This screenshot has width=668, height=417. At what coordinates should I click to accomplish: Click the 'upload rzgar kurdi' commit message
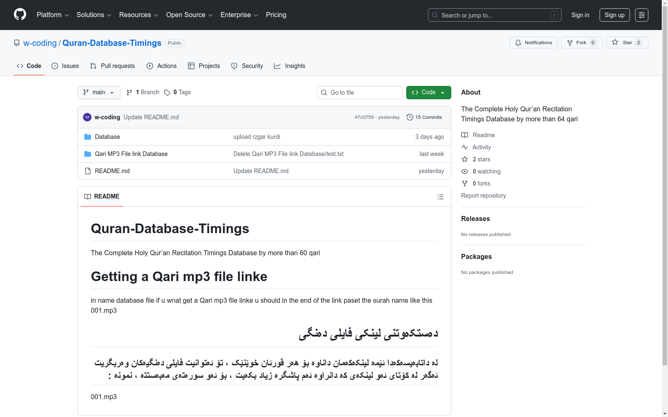pyautogui.click(x=257, y=137)
